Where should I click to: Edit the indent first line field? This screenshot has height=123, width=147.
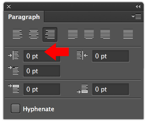42,71
